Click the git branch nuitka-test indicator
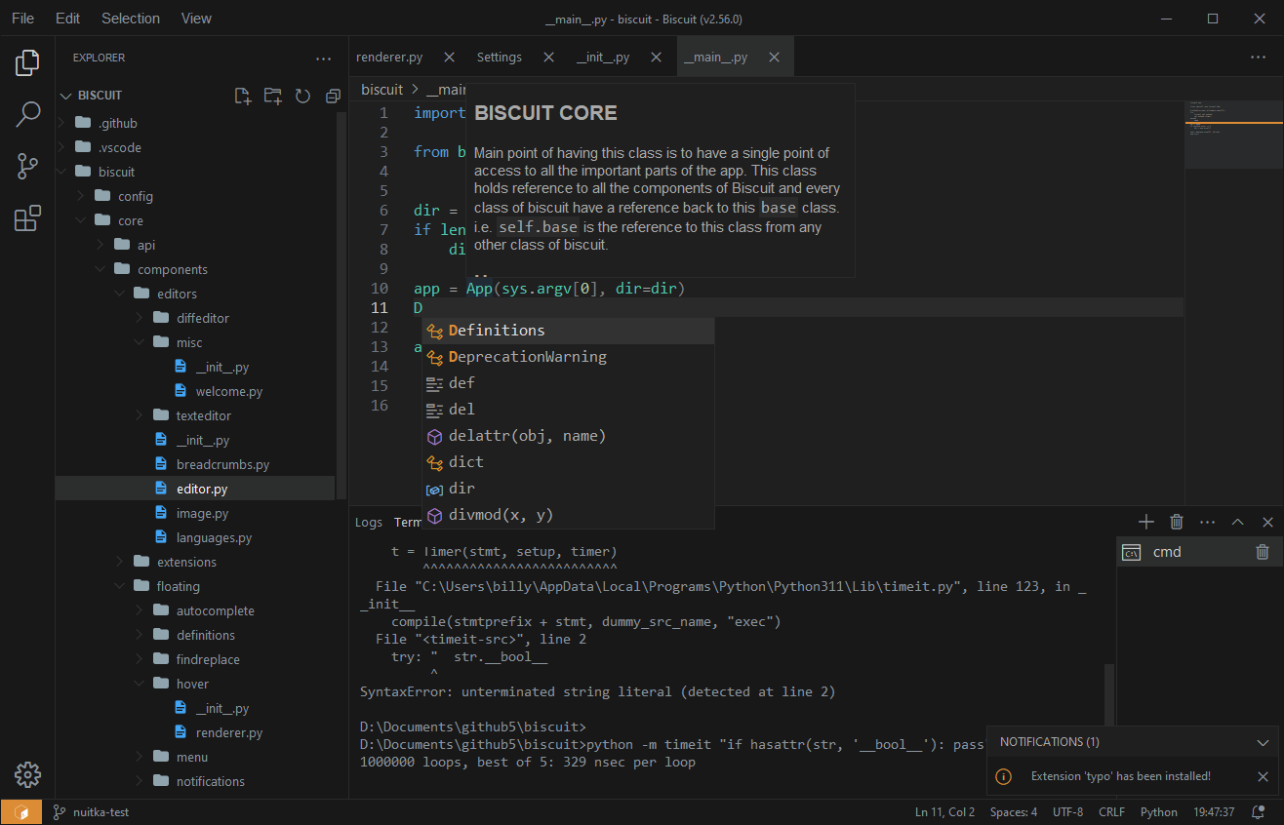Screen dimensions: 1284x825 point(91,811)
